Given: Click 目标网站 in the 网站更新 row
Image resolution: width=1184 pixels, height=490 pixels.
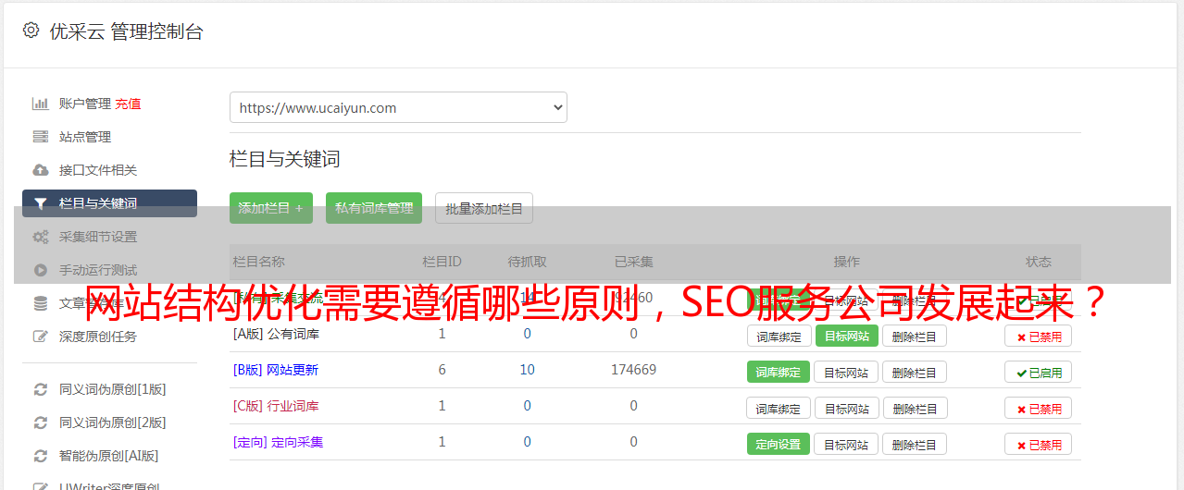Looking at the screenshot, I should [x=846, y=372].
